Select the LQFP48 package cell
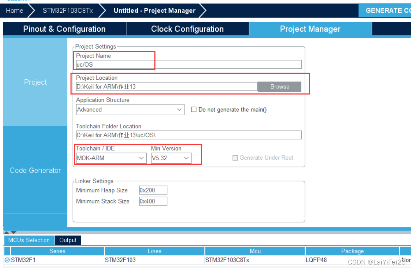 click(352, 260)
